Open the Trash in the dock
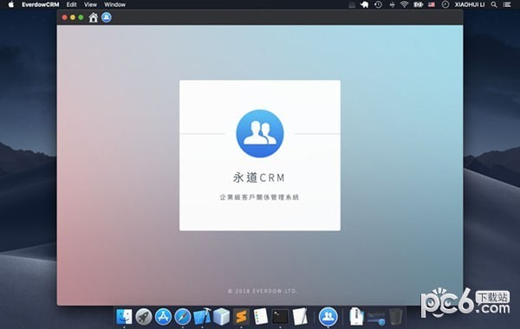 [x=395, y=317]
